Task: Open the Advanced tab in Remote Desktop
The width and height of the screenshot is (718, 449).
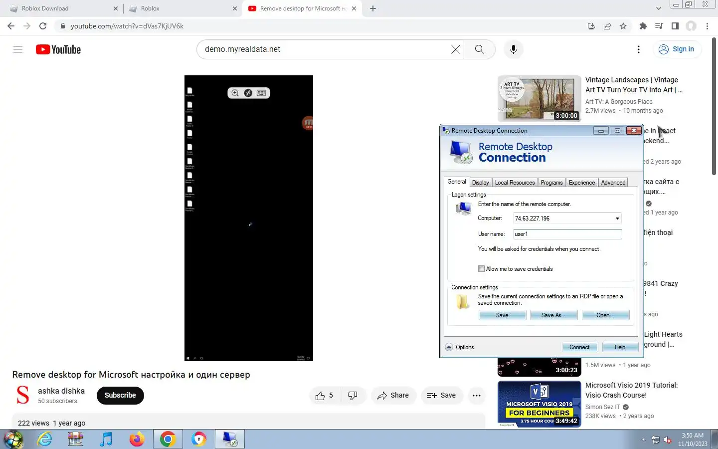Action: tap(613, 183)
